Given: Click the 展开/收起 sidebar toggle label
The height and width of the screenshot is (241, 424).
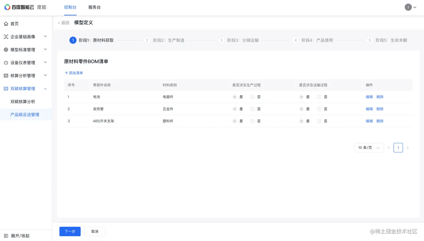Looking at the screenshot, I should point(20,236).
